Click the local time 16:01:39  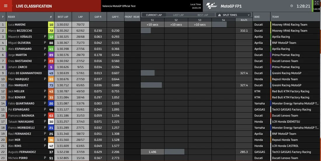coord(196,8)
